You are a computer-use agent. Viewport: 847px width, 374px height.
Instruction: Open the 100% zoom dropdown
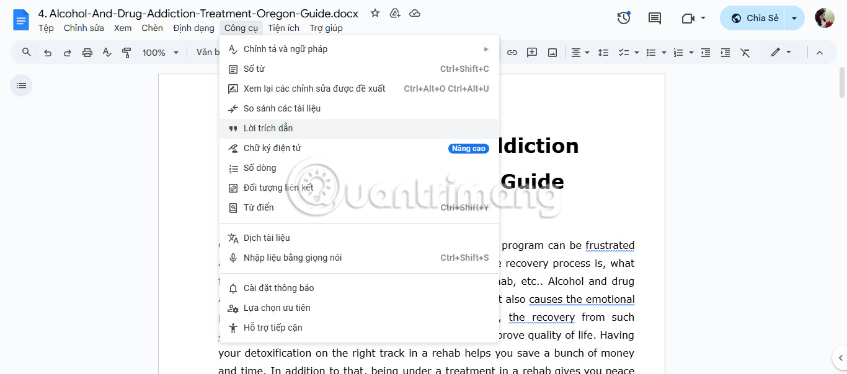pyautogui.click(x=160, y=53)
